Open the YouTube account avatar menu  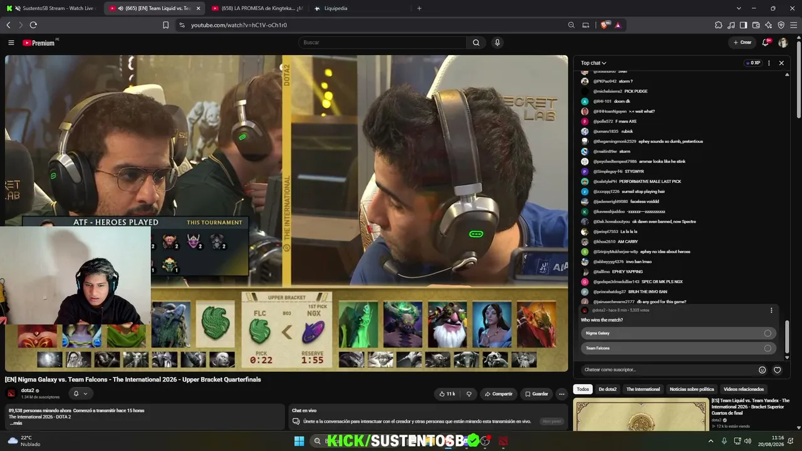pos(783,43)
